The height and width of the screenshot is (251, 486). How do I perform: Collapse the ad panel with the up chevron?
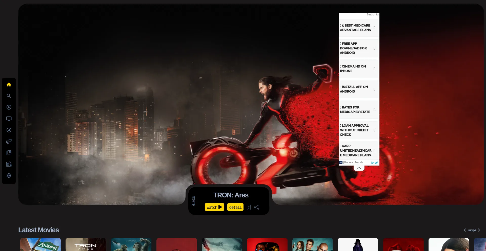point(359,168)
